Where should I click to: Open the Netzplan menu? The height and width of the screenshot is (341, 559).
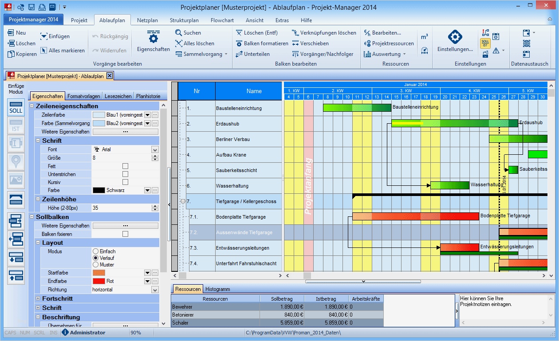click(148, 20)
